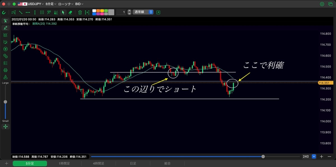
Task: Click the 単純移動平均 indicator label
Action: (21, 24)
